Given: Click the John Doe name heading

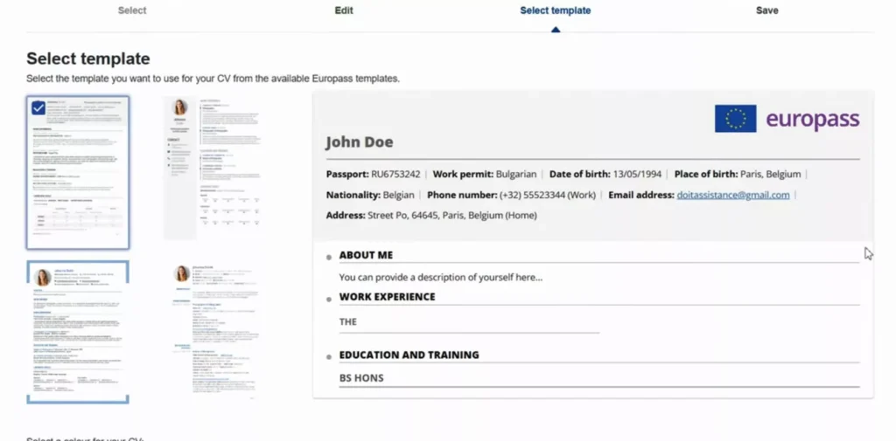Looking at the screenshot, I should click(360, 142).
